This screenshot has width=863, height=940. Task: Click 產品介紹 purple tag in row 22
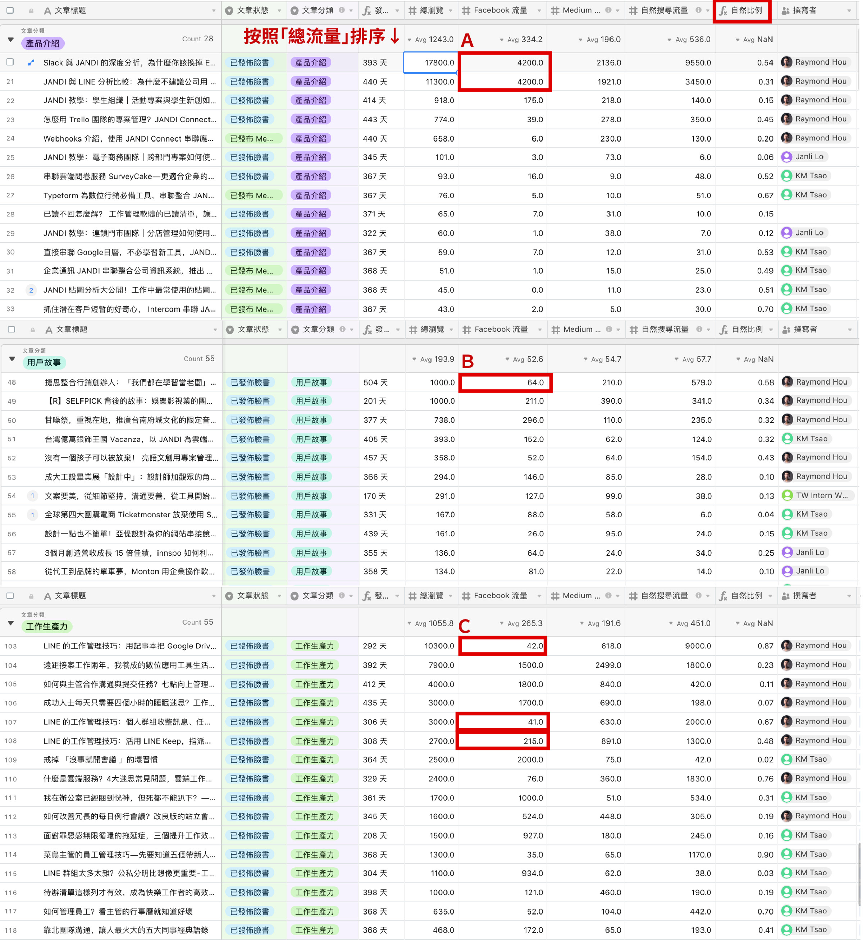pyautogui.click(x=311, y=100)
